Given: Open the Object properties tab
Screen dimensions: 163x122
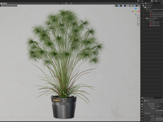Looking at the screenshot, I should pos(142,118).
